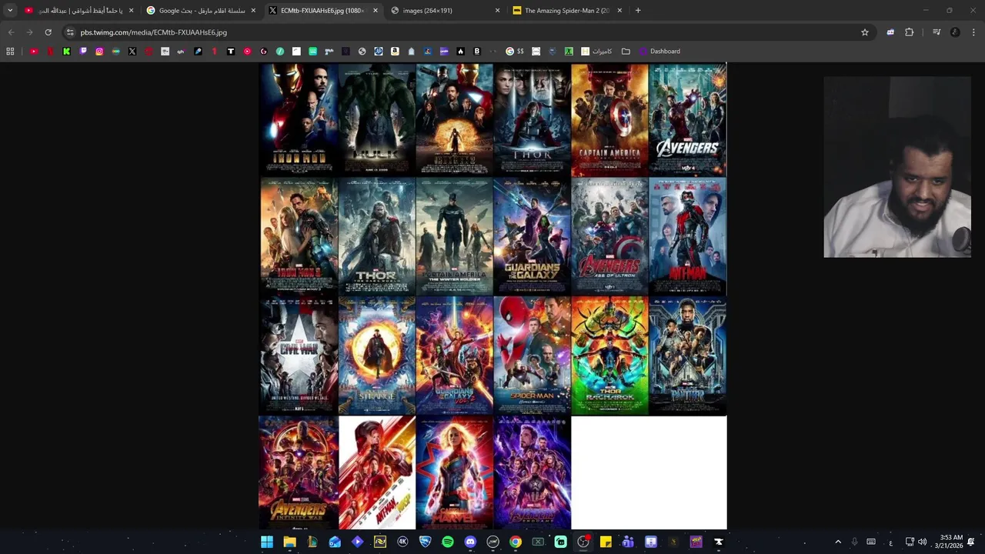Open the Windows Start menu

coord(267,542)
